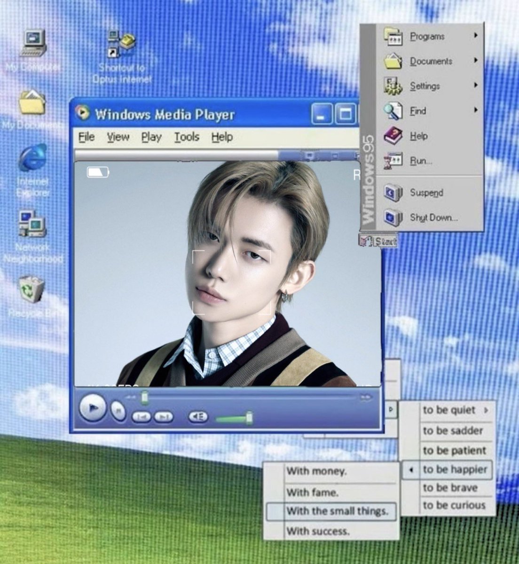This screenshot has height=564, width=519.
Task: Open the Play menu in Media Player
Action: pyautogui.click(x=151, y=137)
